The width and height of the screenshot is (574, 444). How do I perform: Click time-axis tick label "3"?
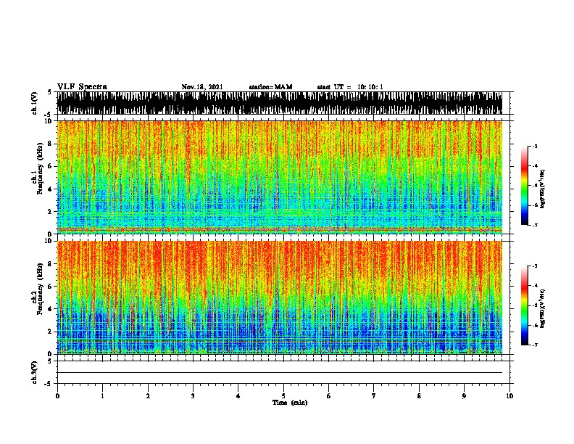(193, 396)
